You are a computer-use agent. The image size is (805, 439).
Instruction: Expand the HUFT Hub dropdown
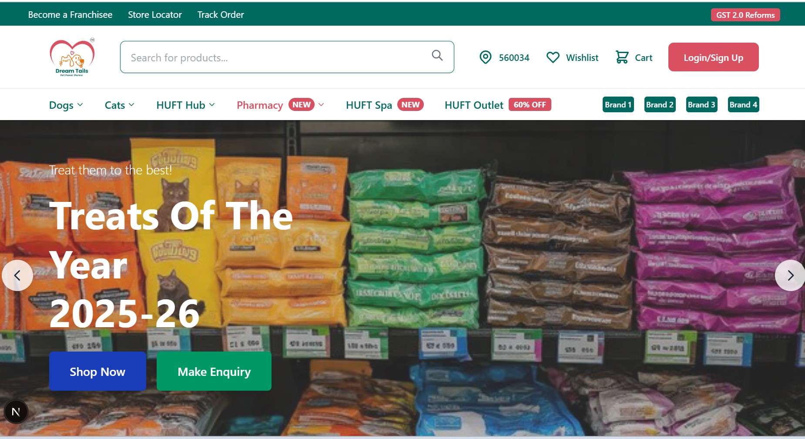(x=186, y=105)
